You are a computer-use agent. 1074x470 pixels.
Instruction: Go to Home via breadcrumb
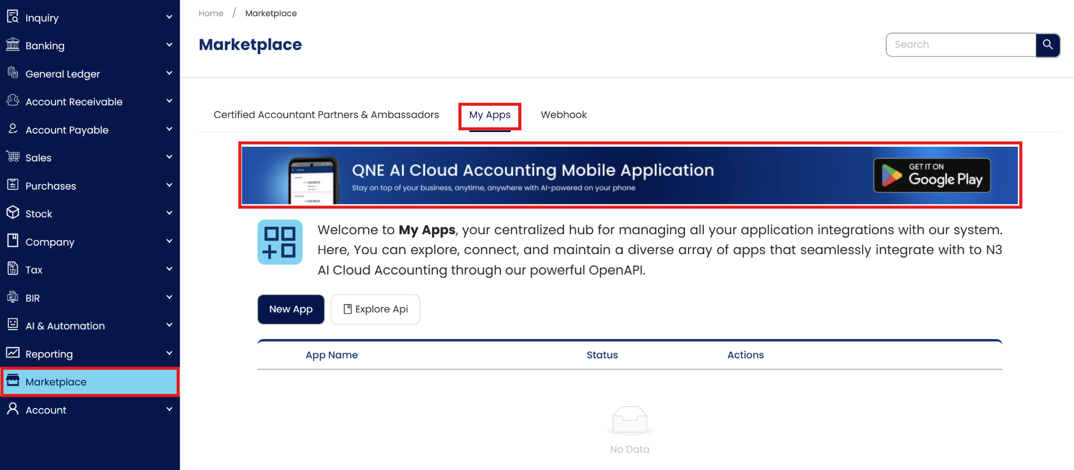coord(211,14)
